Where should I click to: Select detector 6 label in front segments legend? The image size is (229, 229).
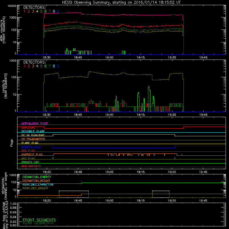click(46, 11)
